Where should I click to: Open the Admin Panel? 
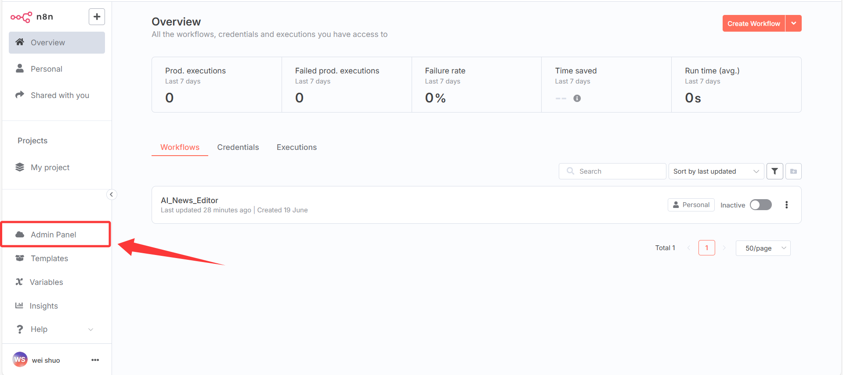pyautogui.click(x=54, y=235)
